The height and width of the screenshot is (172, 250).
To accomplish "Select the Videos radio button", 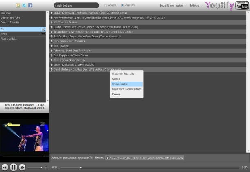I will (105, 5).
